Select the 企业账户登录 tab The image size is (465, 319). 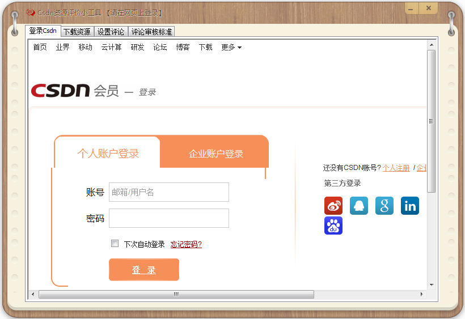pos(216,154)
